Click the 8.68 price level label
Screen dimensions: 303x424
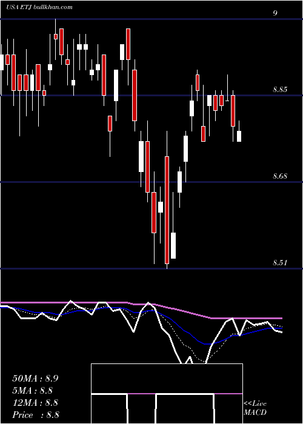tap(280, 176)
